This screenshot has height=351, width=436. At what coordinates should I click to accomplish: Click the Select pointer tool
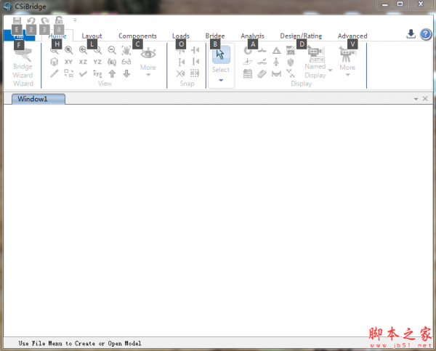[x=221, y=55]
